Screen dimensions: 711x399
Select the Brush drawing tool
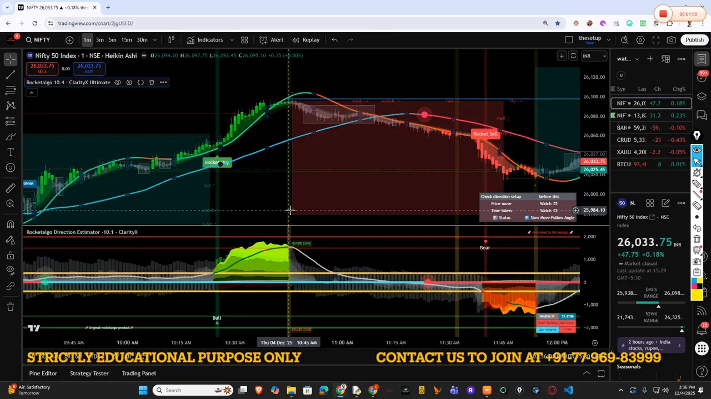click(x=10, y=137)
